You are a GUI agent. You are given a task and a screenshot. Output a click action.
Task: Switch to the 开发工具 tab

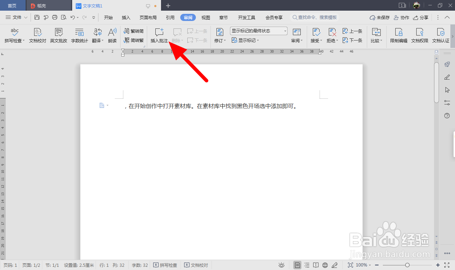click(247, 17)
